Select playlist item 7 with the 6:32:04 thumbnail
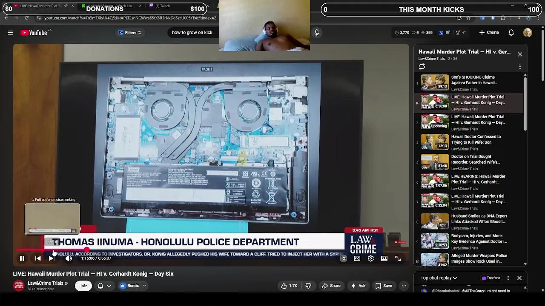545x306 pixels. tap(469, 202)
